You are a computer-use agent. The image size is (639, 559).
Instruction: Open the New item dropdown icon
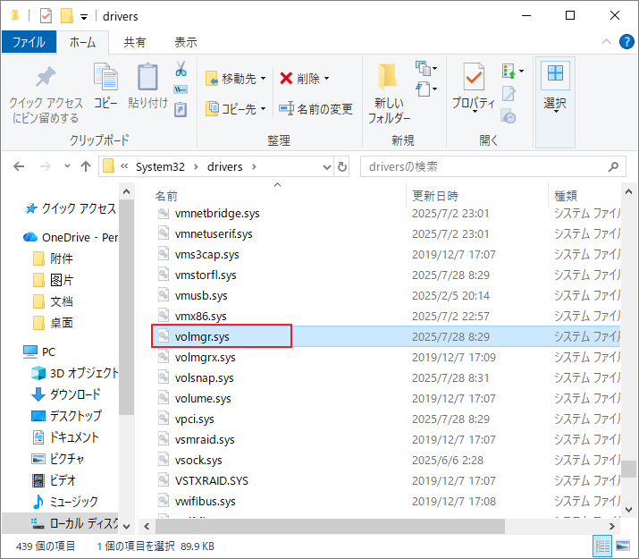pos(426,69)
